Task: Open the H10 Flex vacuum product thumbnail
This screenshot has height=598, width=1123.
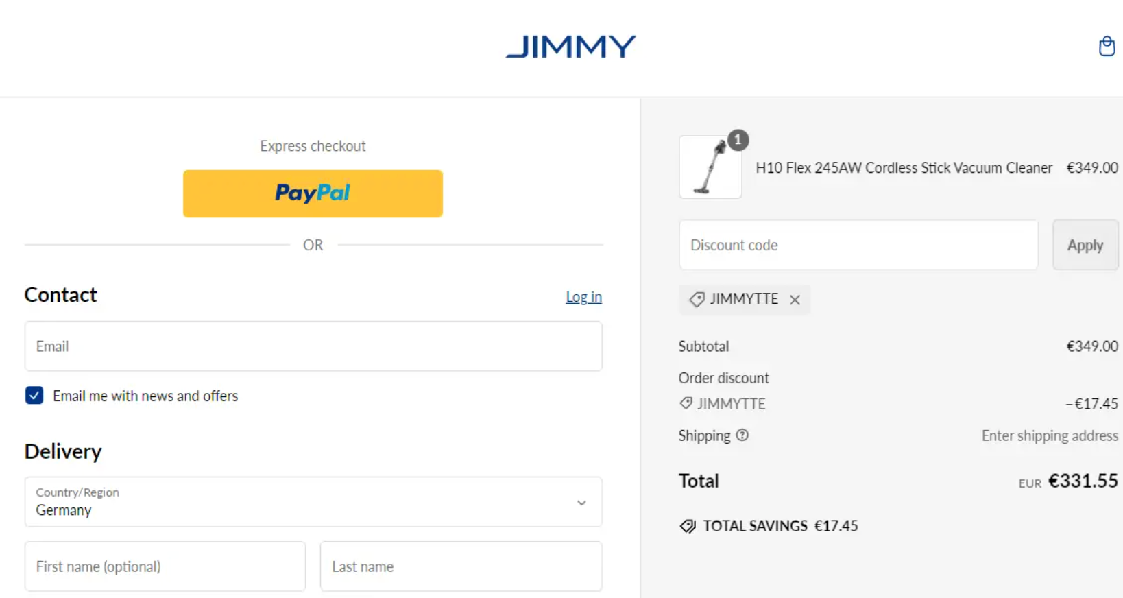Action: click(710, 167)
